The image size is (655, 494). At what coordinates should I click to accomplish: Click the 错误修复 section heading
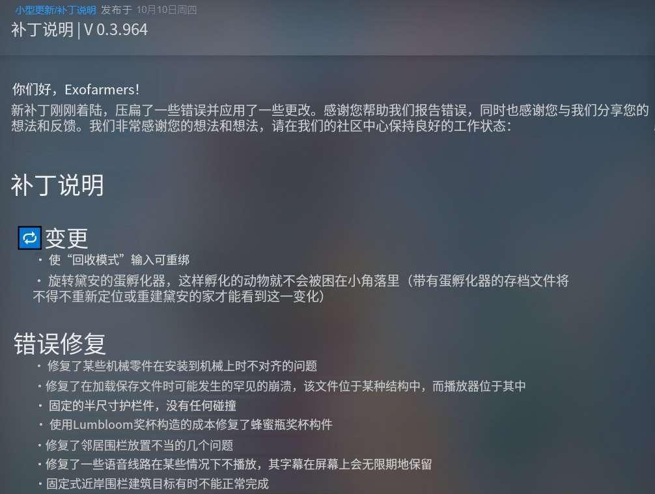60,344
